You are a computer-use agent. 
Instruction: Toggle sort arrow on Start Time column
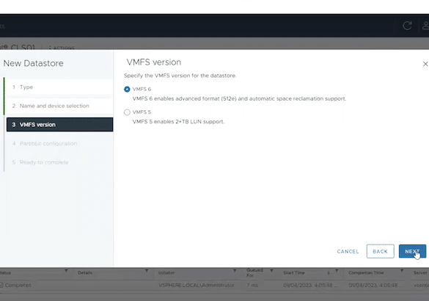[x=329, y=273]
